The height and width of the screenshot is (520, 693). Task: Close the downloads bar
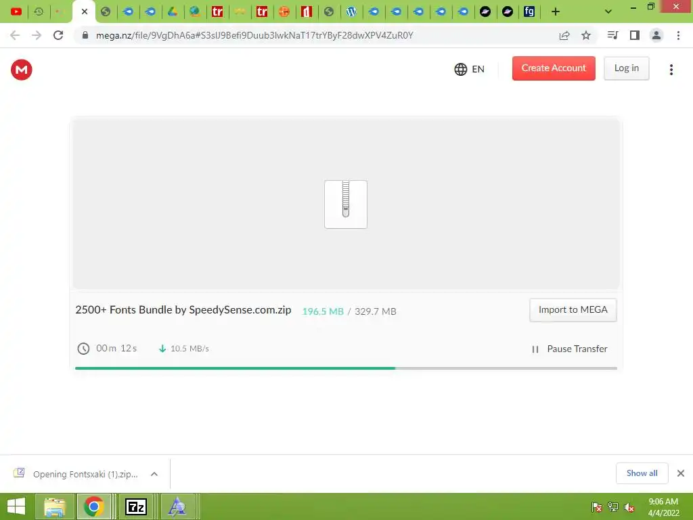681,473
